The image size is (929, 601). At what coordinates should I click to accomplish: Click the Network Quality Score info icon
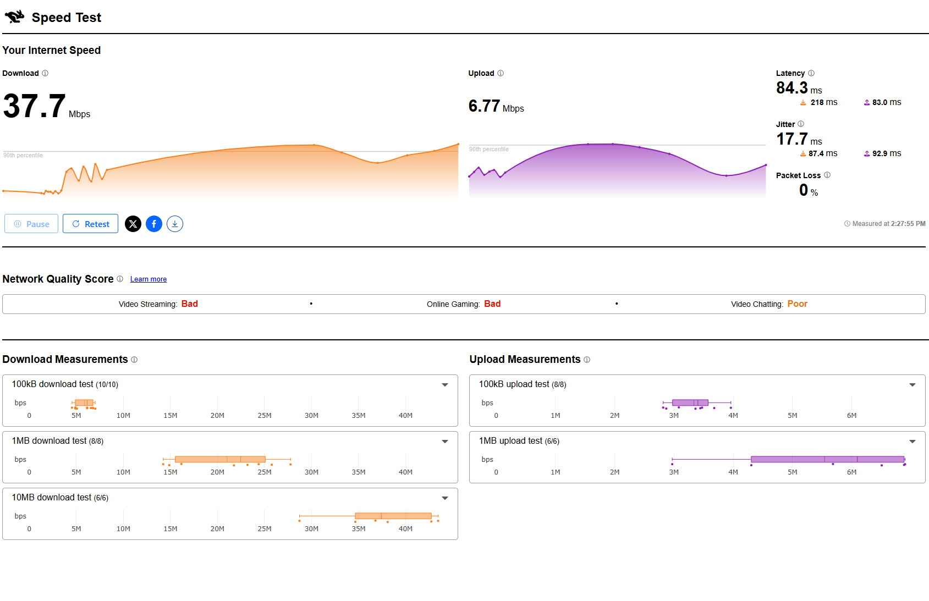click(x=120, y=279)
